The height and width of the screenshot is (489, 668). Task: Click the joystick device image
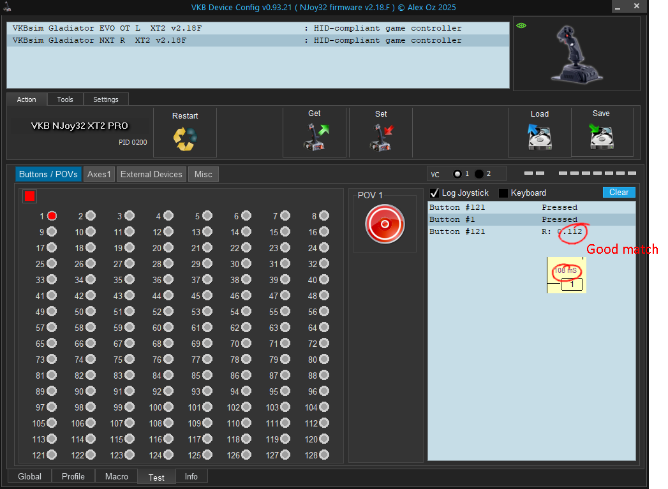tap(576, 54)
